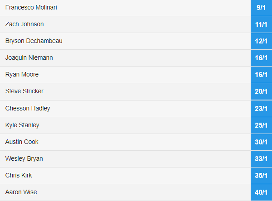The image size is (272, 201).
Task: Click the 20/1 odds for Steve Stricker
Action: 261,91
